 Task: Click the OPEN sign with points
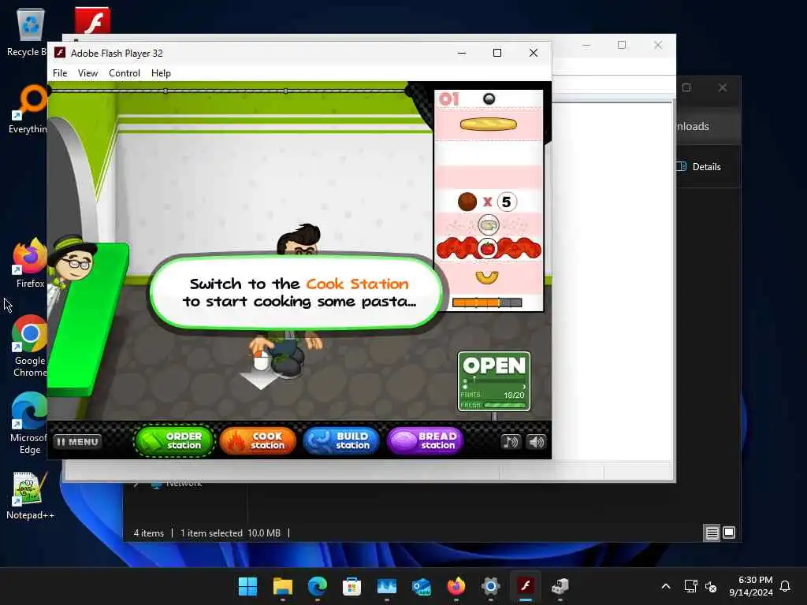point(494,381)
